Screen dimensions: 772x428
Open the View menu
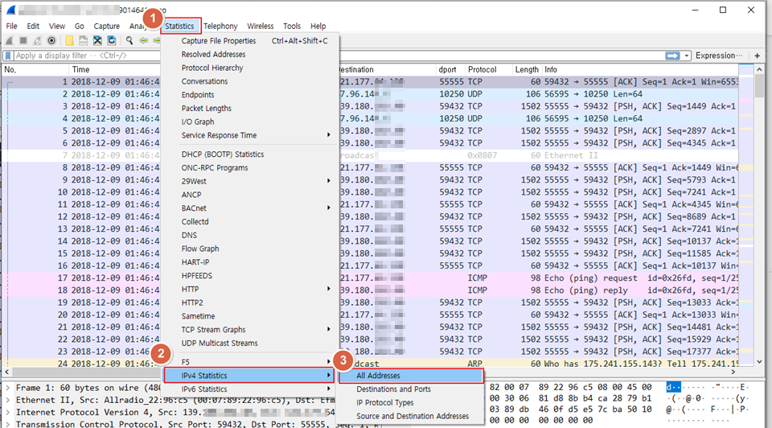click(56, 26)
